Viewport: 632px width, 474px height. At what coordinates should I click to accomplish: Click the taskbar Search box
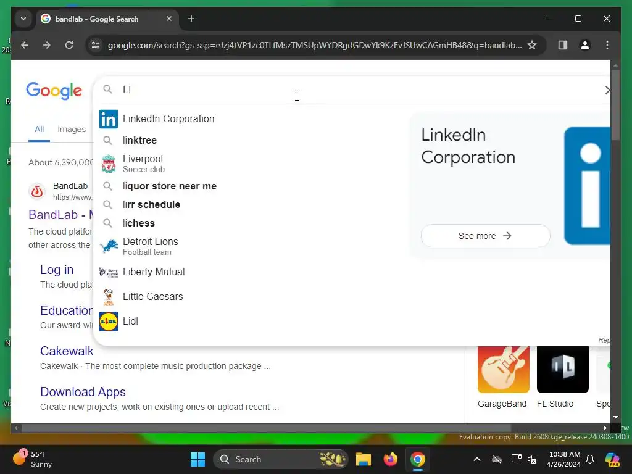(x=281, y=459)
